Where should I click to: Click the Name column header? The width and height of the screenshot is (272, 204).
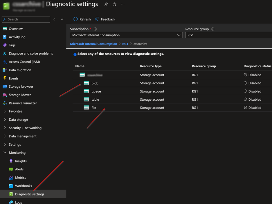point(80,66)
